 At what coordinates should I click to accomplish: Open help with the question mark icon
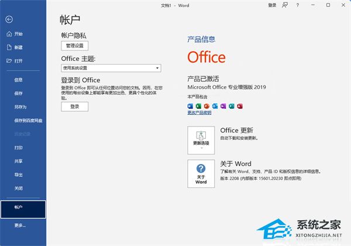point(298,5)
